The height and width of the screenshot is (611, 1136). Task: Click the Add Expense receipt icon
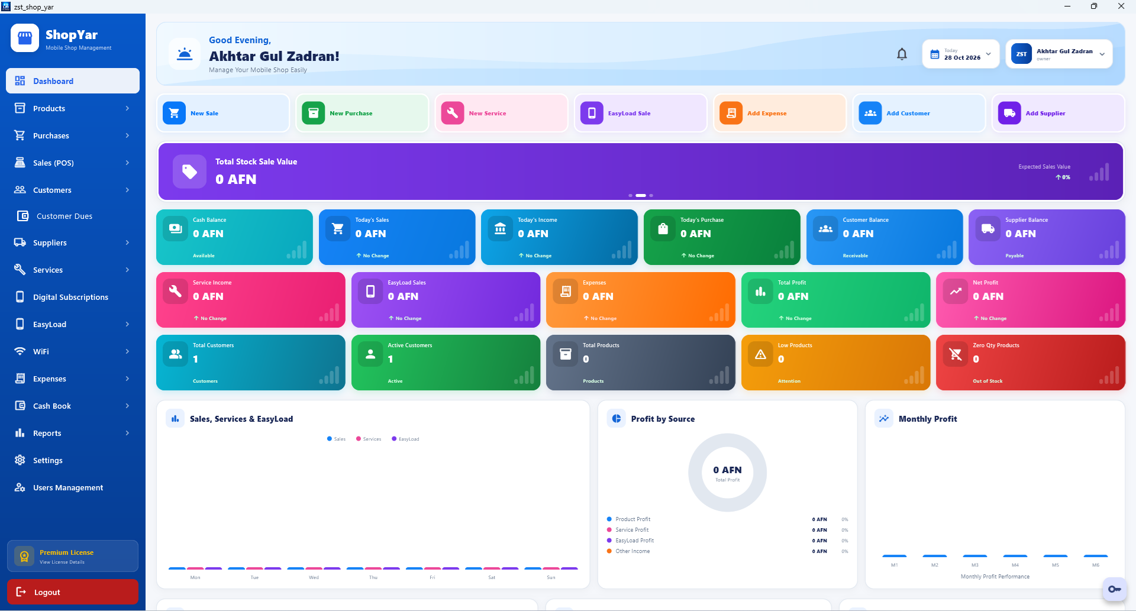[x=731, y=113]
